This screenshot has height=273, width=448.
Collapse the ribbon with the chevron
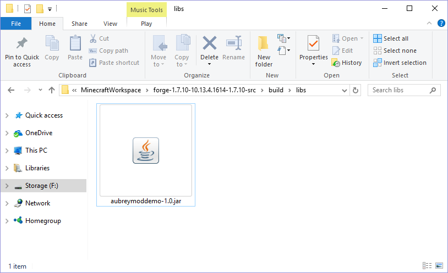(429, 24)
